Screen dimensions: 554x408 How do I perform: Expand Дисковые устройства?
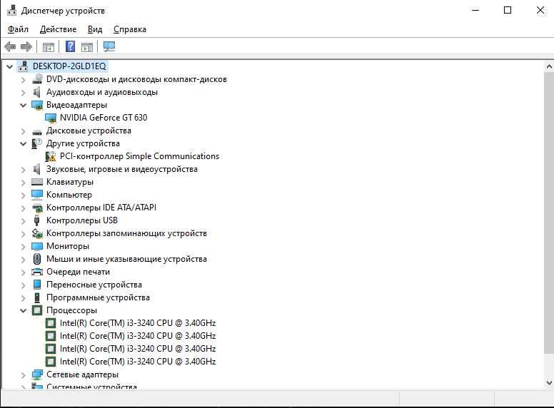tap(24, 131)
